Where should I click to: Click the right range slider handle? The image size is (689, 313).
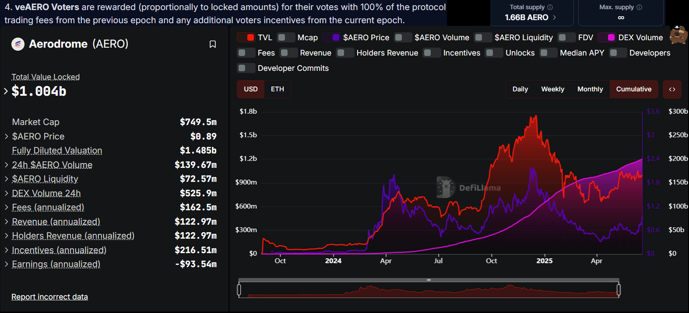coord(619,290)
